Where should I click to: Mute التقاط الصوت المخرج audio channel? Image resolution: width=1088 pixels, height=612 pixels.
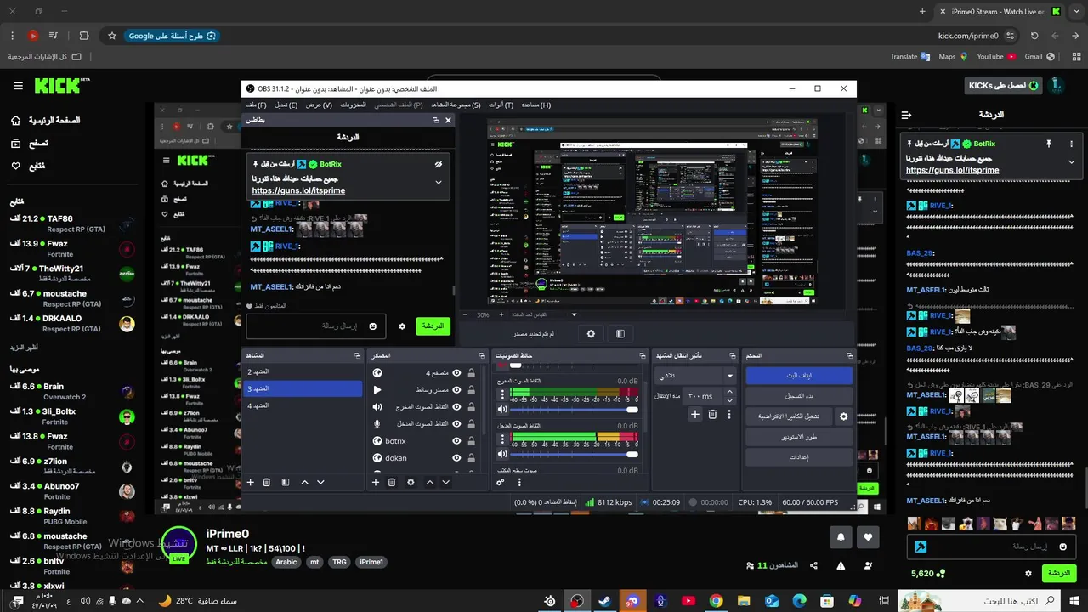click(502, 409)
